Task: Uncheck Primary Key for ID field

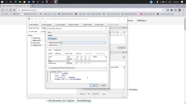Action: [x=81, y=59]
